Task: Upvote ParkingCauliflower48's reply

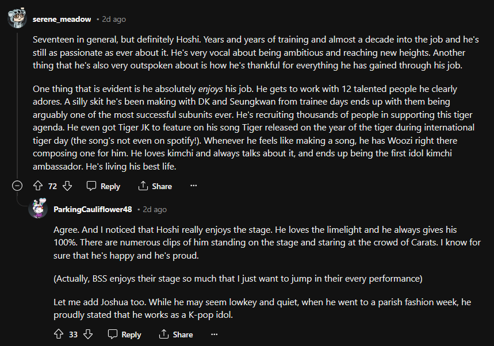Action: point(59,335)
